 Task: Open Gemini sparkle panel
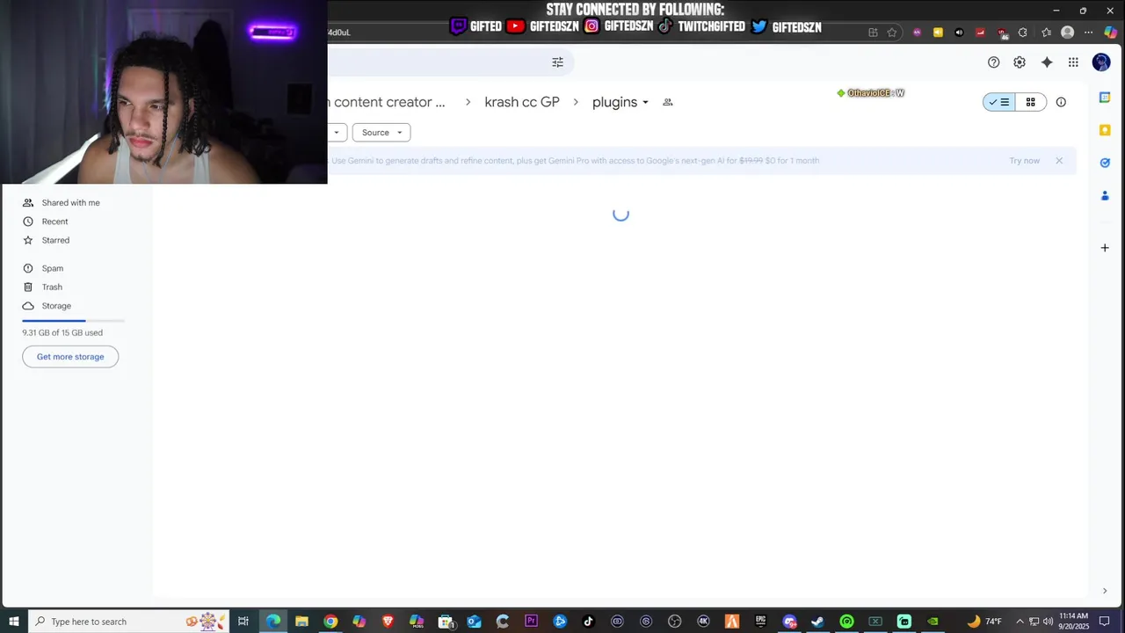pos(1047,62)
